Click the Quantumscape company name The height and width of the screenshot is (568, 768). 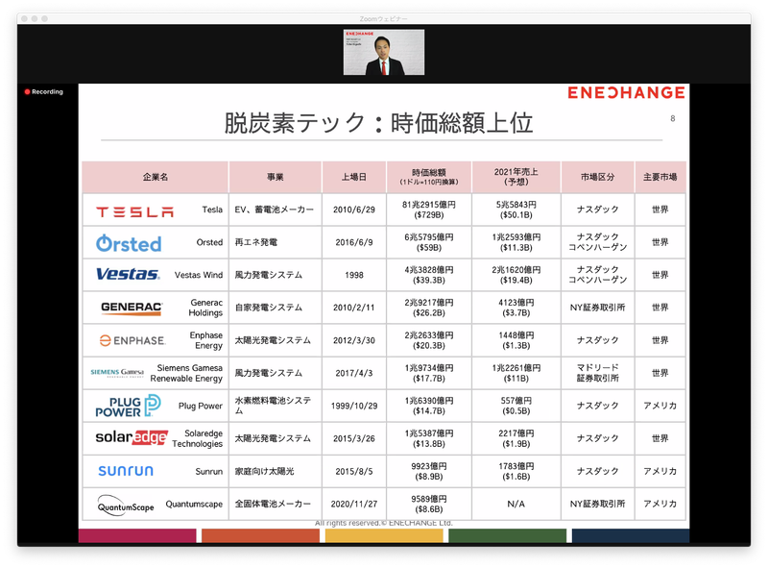point(194,505)
